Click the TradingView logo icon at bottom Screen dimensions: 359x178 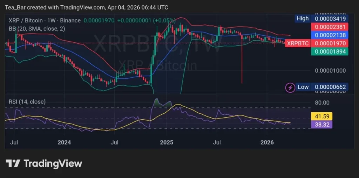click(x=13, y=163)
